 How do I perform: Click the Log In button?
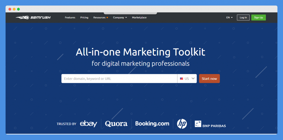coord(243,17)
